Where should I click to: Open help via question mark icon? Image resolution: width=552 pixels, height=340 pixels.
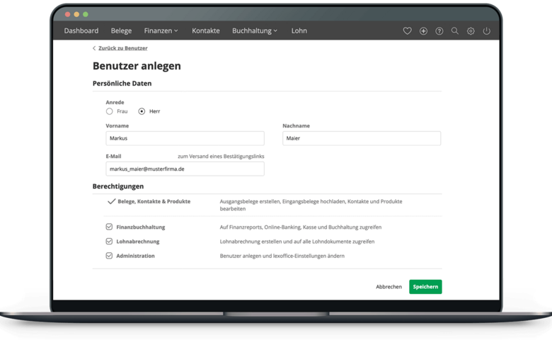(x=439, y=31)
